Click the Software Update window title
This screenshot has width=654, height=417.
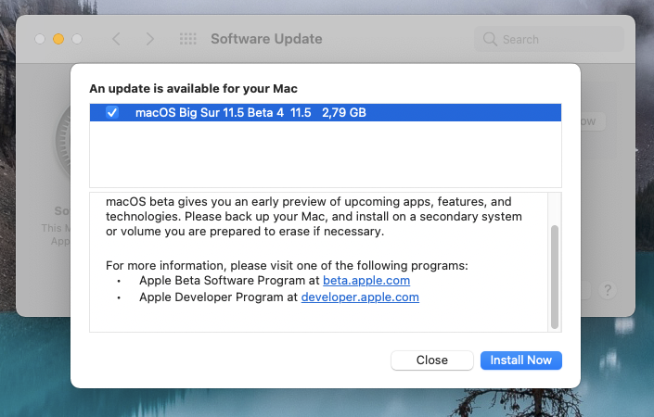click(x=266, y=39)
